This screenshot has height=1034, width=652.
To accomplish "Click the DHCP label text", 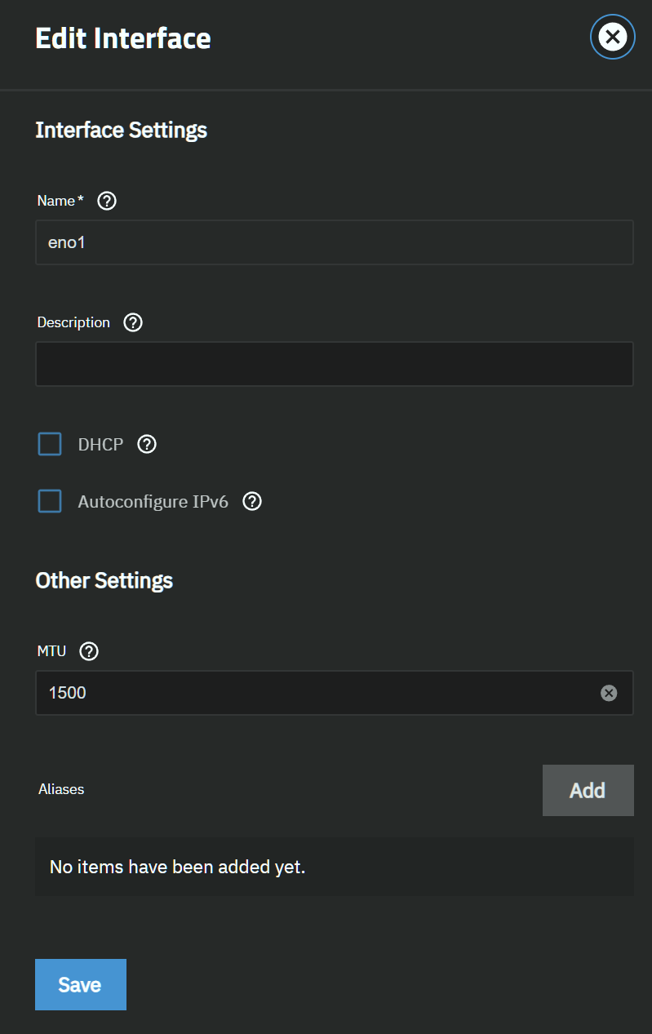I will (100, 445).
